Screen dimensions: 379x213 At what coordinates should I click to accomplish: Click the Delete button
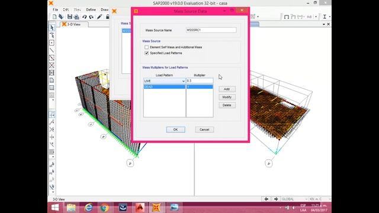[x=227, y=105]
